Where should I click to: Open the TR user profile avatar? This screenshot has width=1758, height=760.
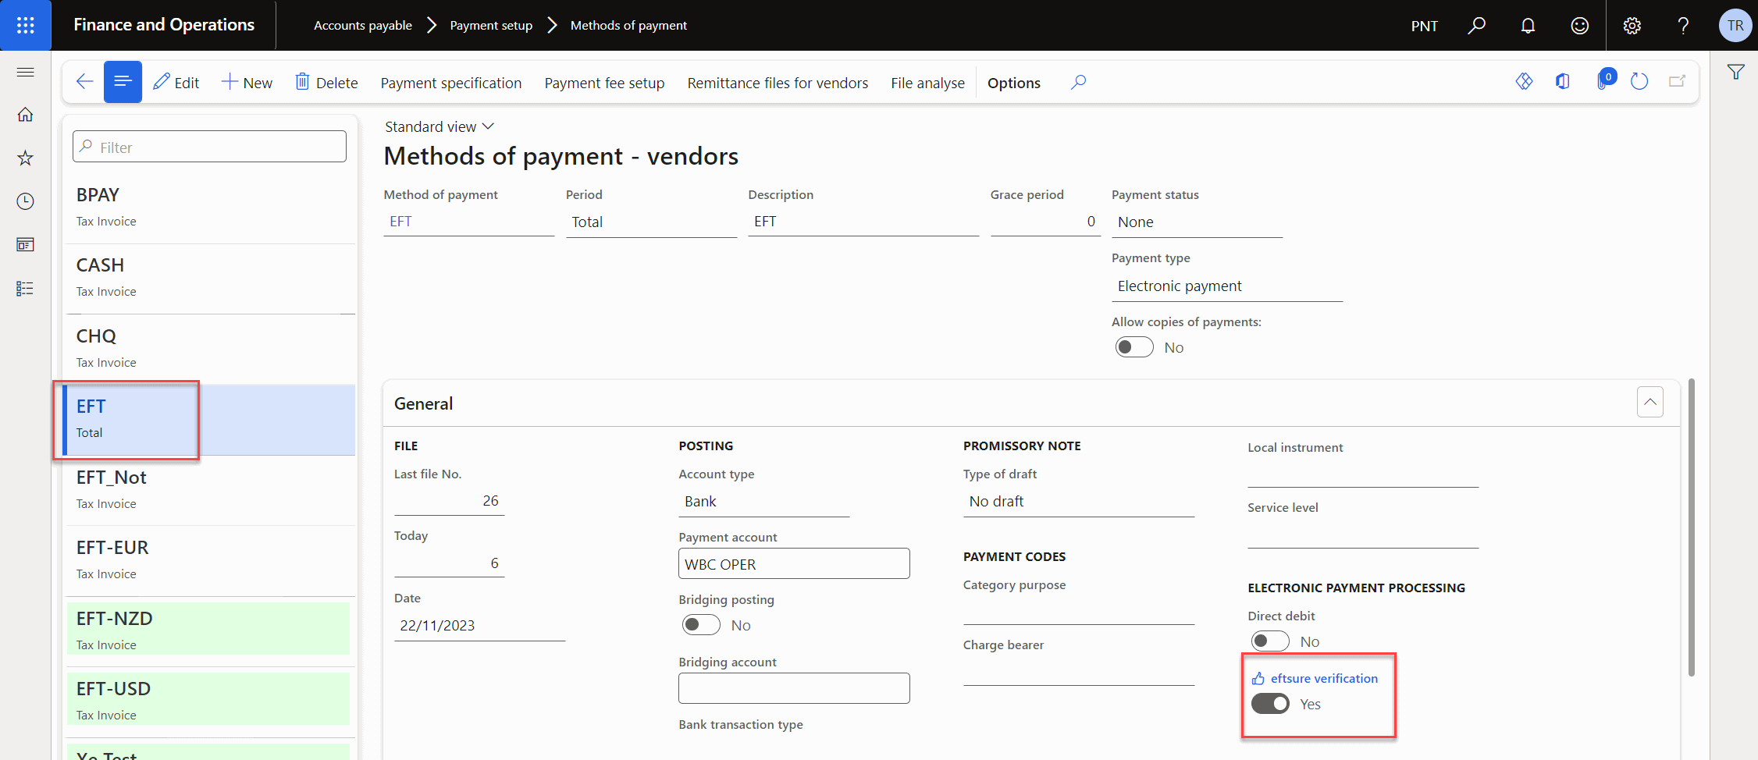[x=1735, y=25]
